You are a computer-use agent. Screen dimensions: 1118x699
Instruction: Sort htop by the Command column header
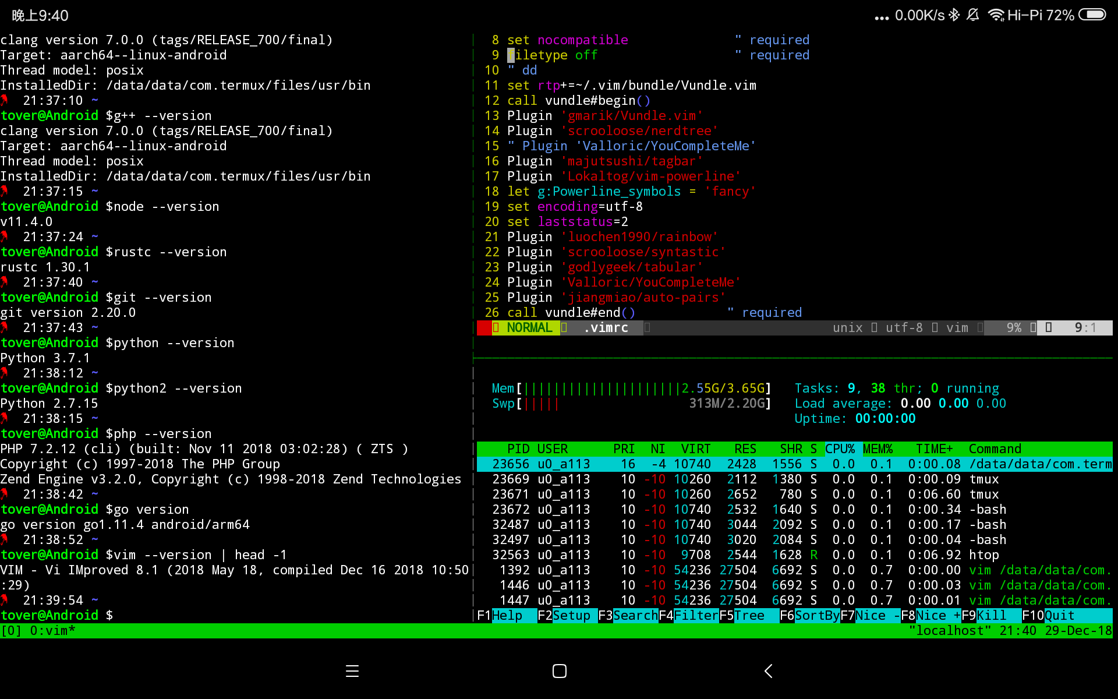pos(995,449)
